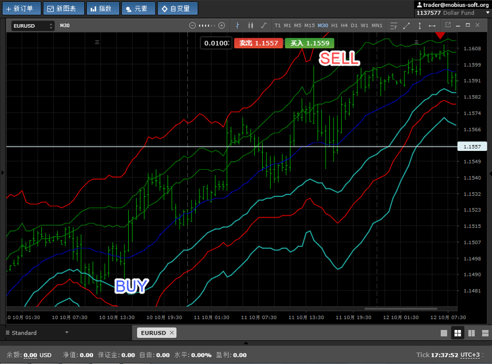Click the green buy button at 1.1559

pyautogui.click(x=309, y=43)
